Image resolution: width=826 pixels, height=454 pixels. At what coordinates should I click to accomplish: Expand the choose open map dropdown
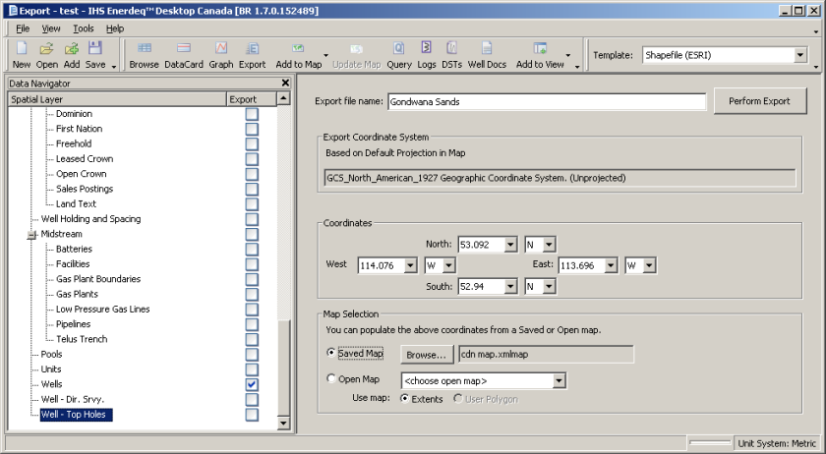[559, 380]
